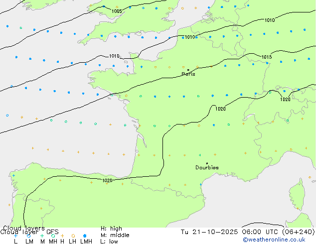The image size is (316, 244).
Task: Click the black city dot above Dourbies
Action: [x=207, y=163]
